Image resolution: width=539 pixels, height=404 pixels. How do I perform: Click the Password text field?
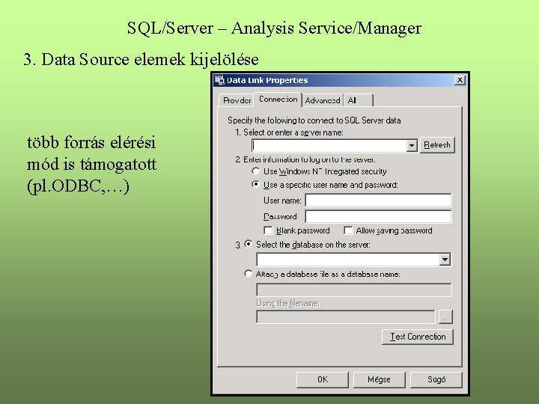pyautogui.click(x=378, y=216)
